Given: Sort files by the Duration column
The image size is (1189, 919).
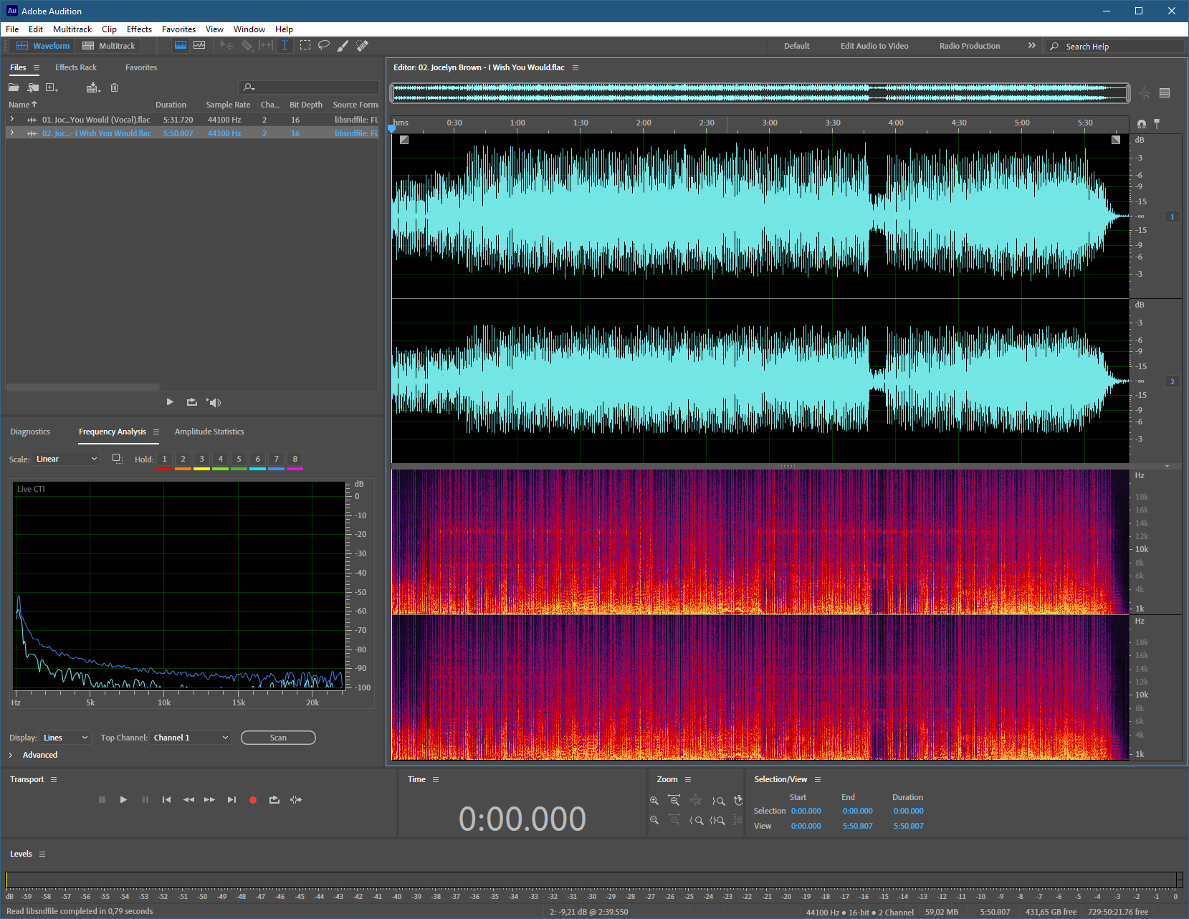Looking at the screenshot, I should [171, 105].
